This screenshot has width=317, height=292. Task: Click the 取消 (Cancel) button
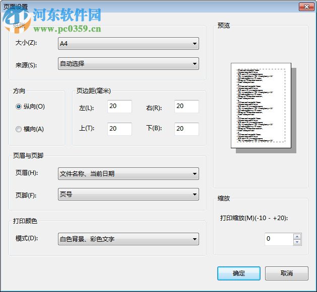[x=287, y=273]
